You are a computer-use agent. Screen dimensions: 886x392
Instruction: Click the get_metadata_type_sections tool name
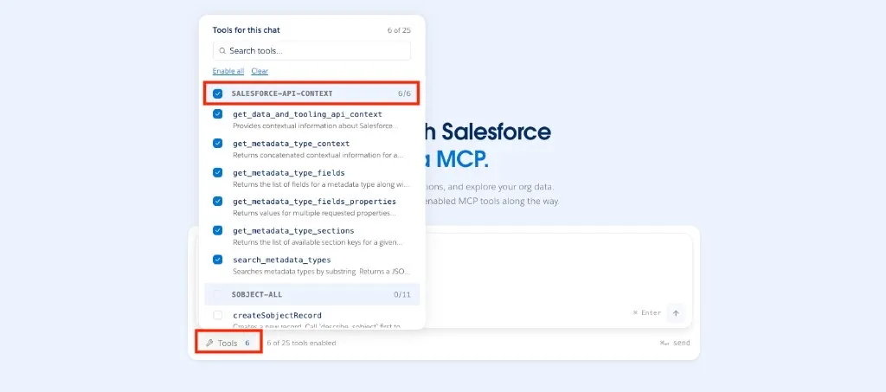coord(293,230)
